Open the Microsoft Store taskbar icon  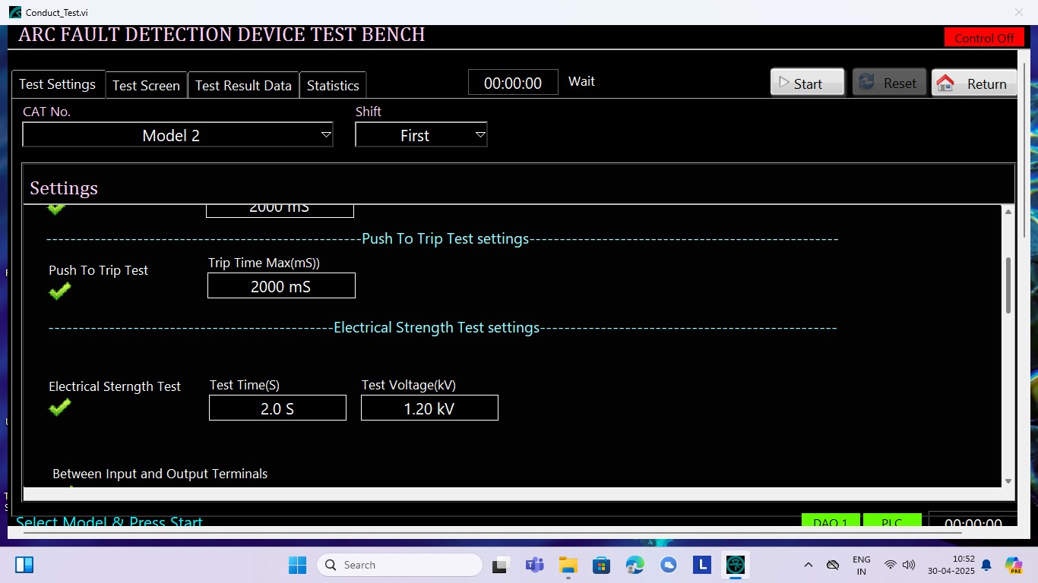click(601, 565)
